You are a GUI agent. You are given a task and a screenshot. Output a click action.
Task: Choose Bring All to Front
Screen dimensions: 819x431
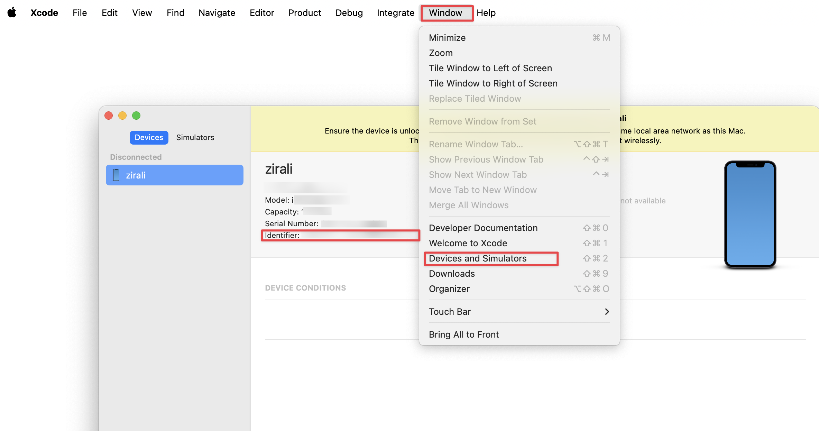[x=519, y=334]
